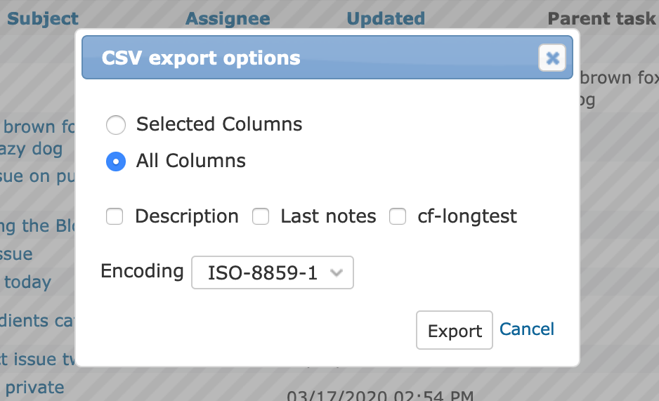Click the Export button
The width and height of the screenshot is (659, 401).
point(455,331)
